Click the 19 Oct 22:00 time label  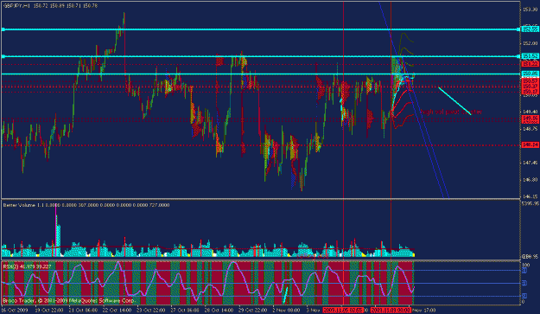click(x=48, y=310)
